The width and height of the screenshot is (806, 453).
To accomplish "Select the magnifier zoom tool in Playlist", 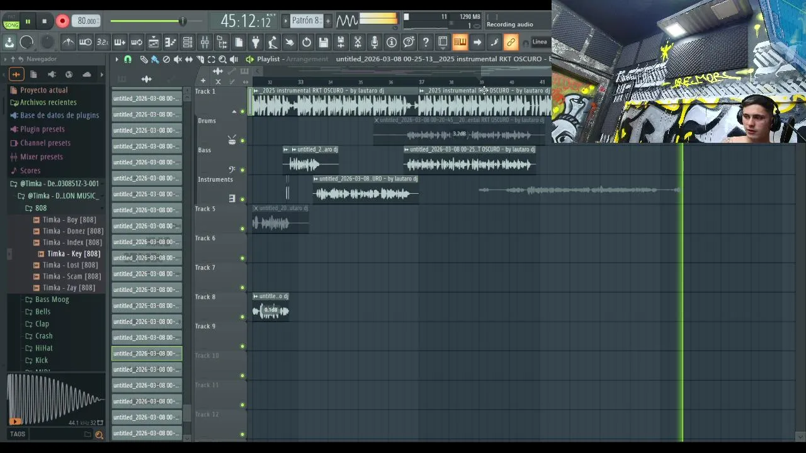I will (223, 59).
